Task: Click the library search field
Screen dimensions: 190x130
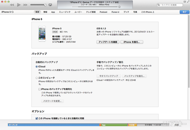Action: tap(170, 5)
